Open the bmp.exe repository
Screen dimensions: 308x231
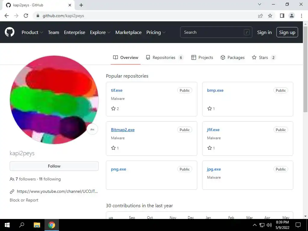(215, 90)
